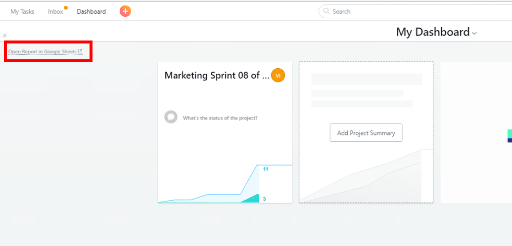The image size is (512, 246).
Task: Click the value 3 on the chart
Action: tap(265, 199)
